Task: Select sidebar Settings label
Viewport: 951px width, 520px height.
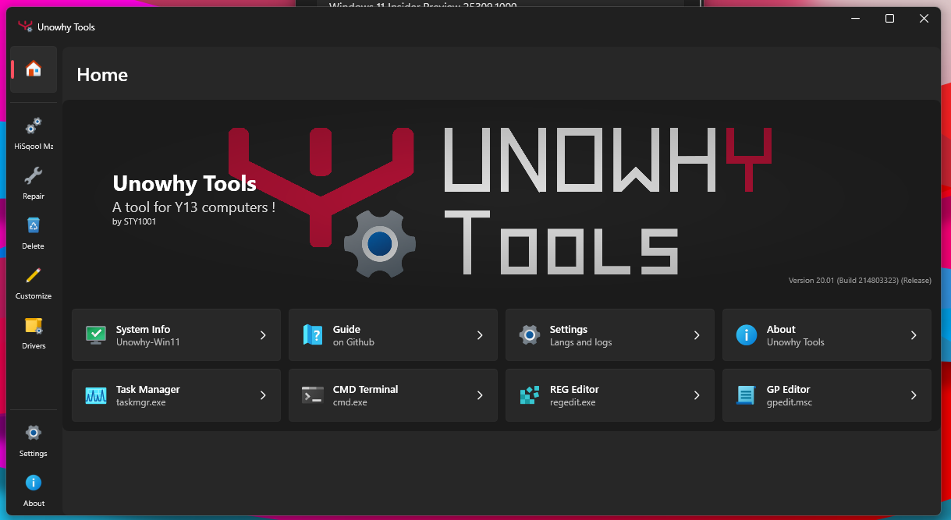Action: tap(34, 454)
